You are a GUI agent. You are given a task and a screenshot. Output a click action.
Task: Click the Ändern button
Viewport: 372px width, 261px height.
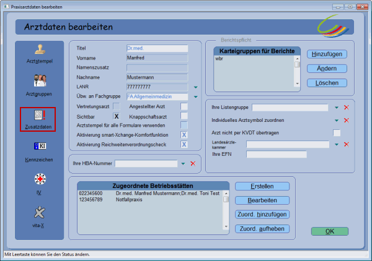tap(327, 69)
